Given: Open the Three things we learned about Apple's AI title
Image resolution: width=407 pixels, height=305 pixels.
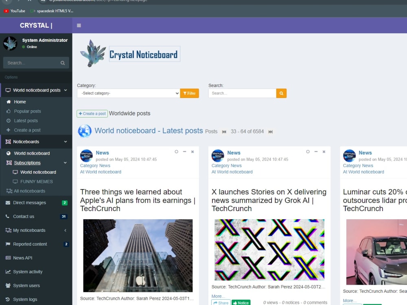Looking at the screenshot, I should point(138,200).
